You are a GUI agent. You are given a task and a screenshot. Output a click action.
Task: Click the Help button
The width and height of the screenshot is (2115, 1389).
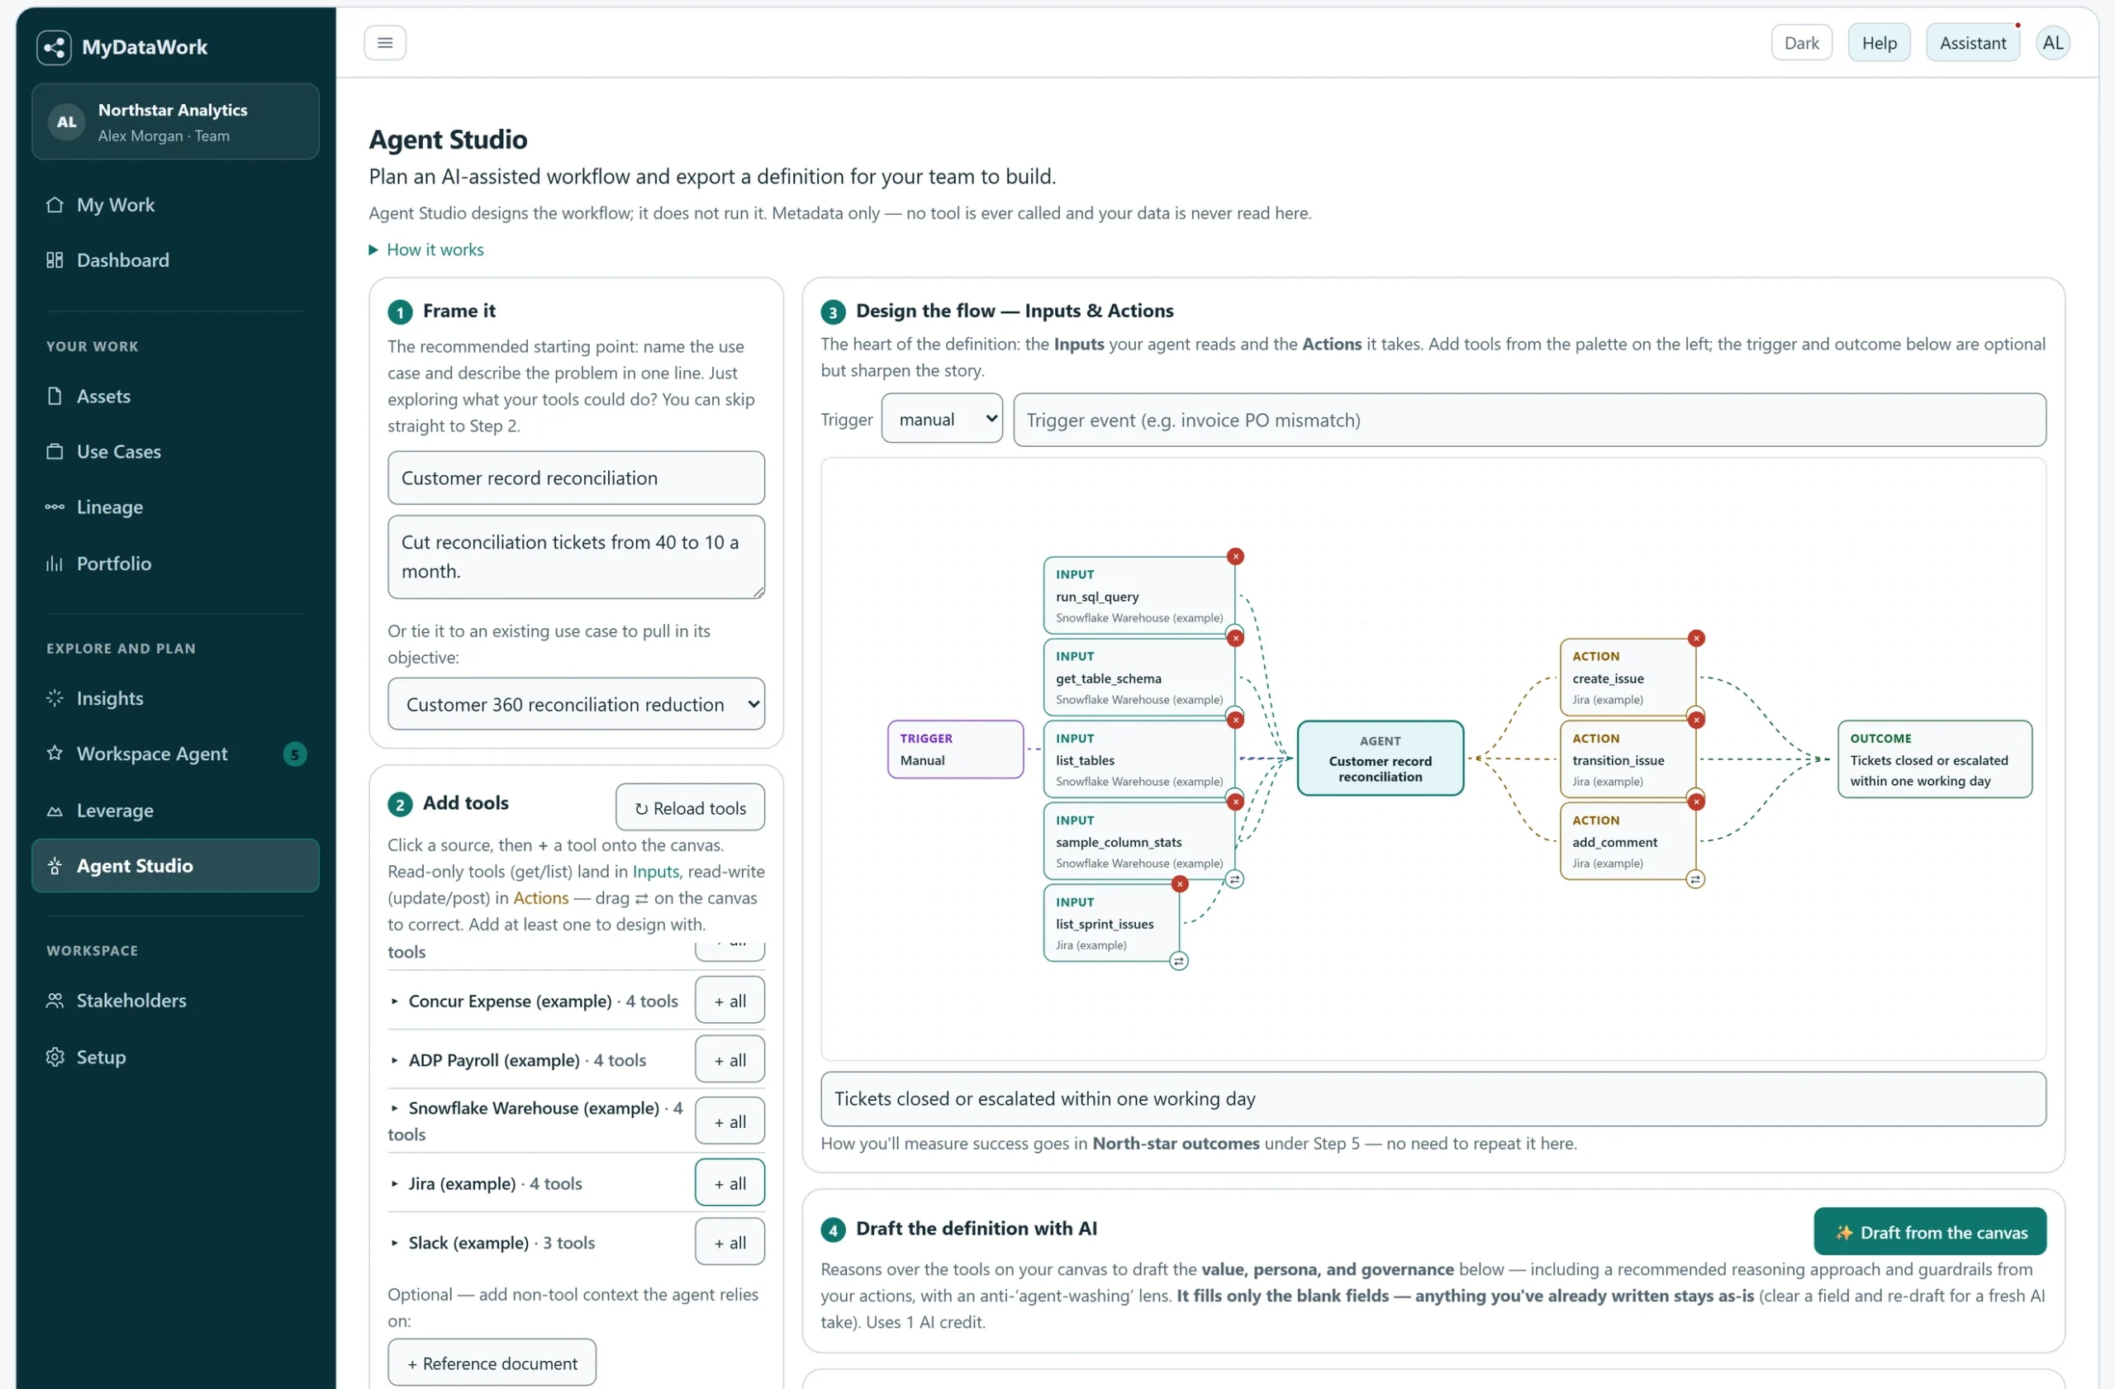click(1879, 43)
